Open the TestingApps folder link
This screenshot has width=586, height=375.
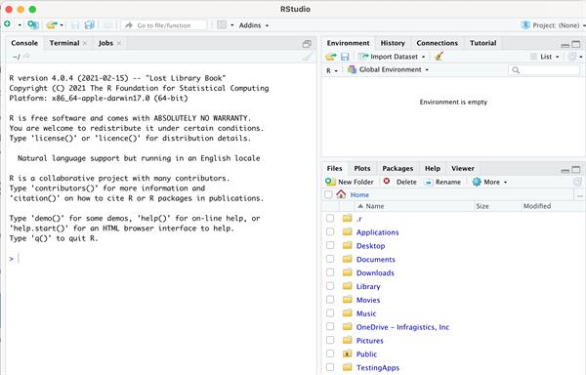tap(377, 368)
